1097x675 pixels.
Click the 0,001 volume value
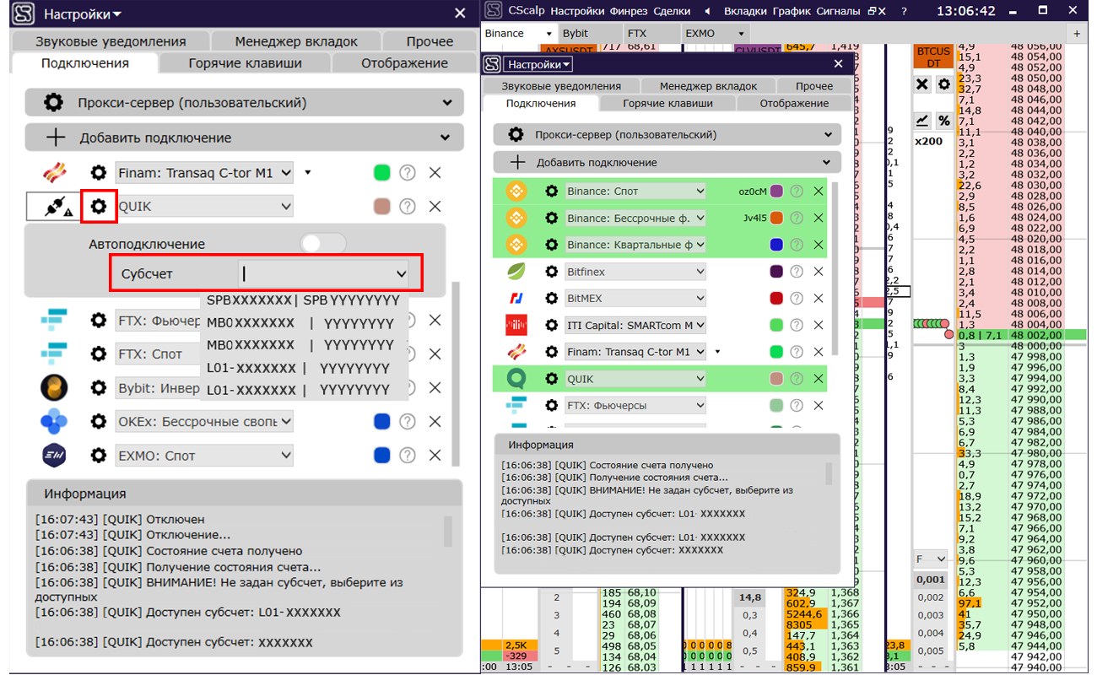coord(931,580)
